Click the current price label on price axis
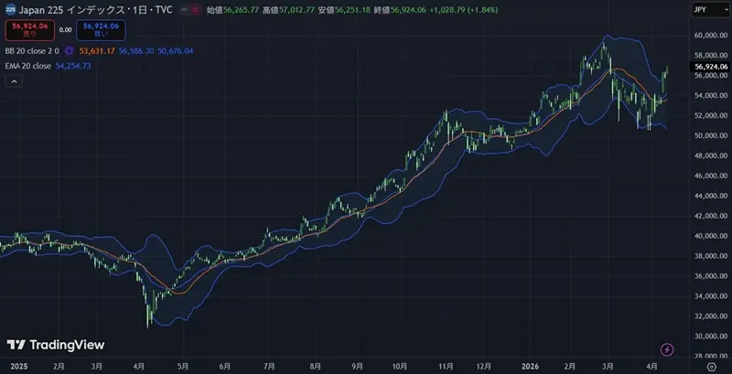The width and height of the screenshot is (732, 374). click(710, 67)
